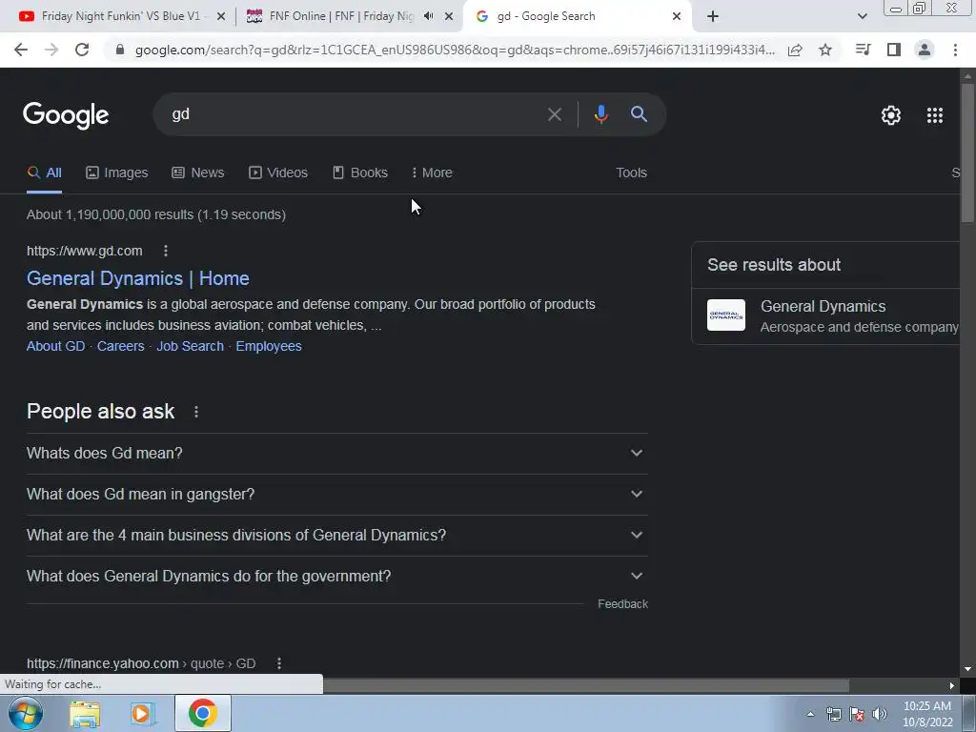Open the tab search chevron dropdown
Viewport: 976px width, 732px height.
862,17
